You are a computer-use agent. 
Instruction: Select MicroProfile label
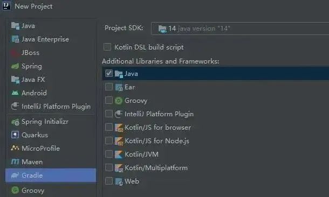pos(40,149)
